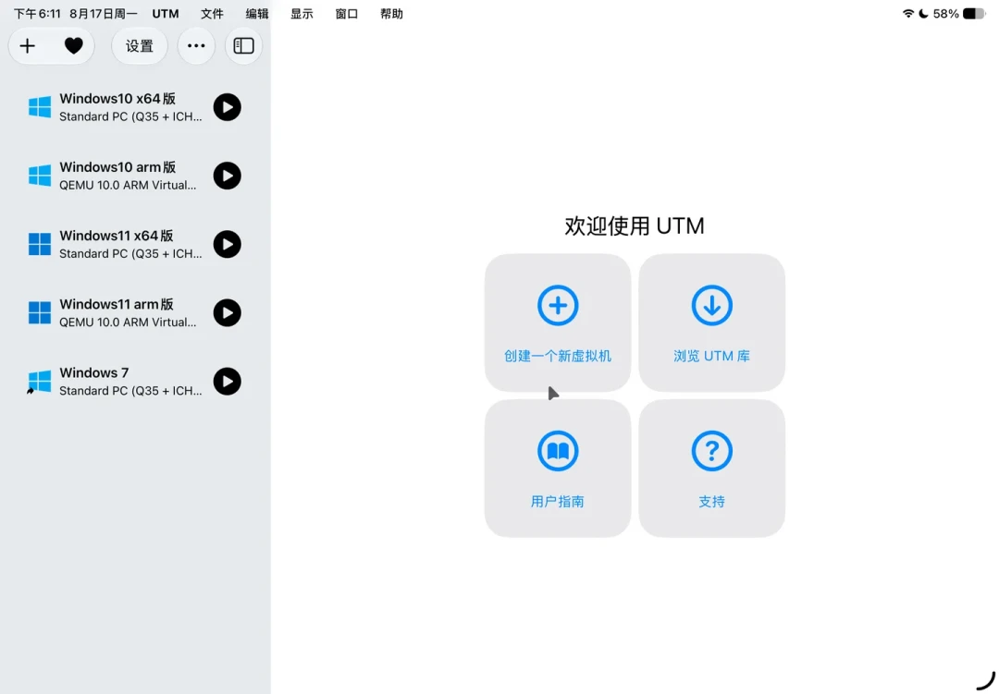Click the plus icon to add VM
Screen dimensions: 999x694
(28, 46)
